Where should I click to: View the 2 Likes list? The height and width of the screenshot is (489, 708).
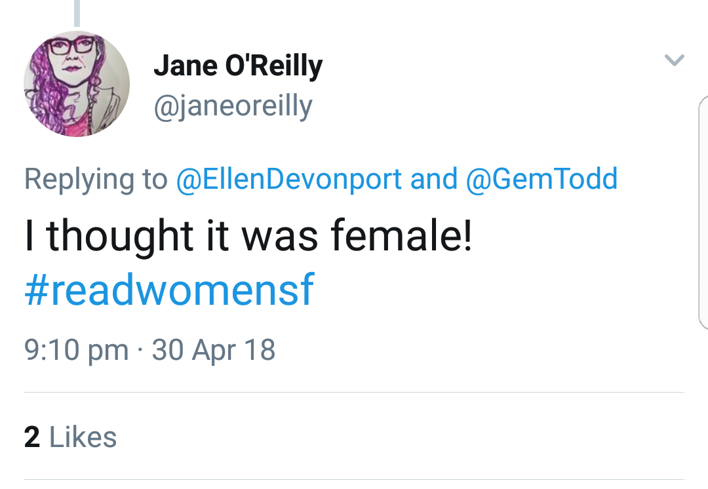click(71, 437)
